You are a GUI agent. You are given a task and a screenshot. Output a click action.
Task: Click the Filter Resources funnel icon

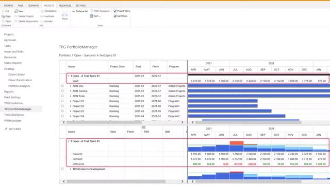tap(92, 11)
